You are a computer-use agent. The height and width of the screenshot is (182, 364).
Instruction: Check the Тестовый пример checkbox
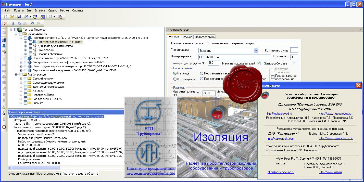pos(16,30)
